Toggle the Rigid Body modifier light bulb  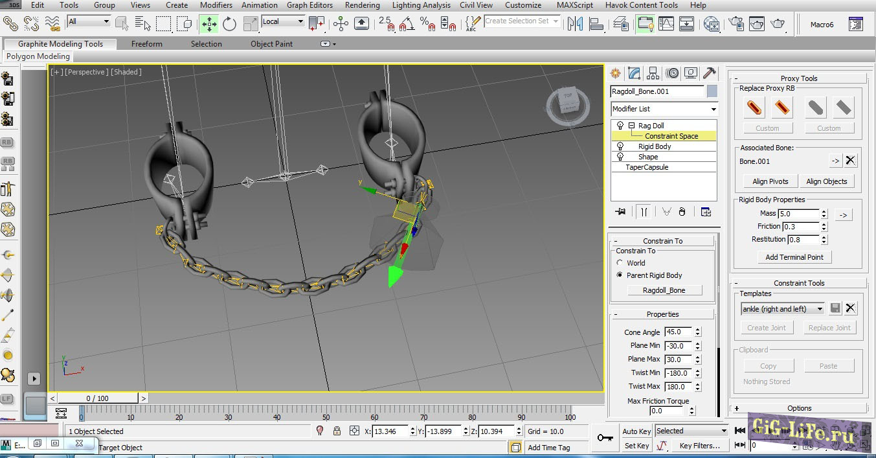click(x=620, y=146)
